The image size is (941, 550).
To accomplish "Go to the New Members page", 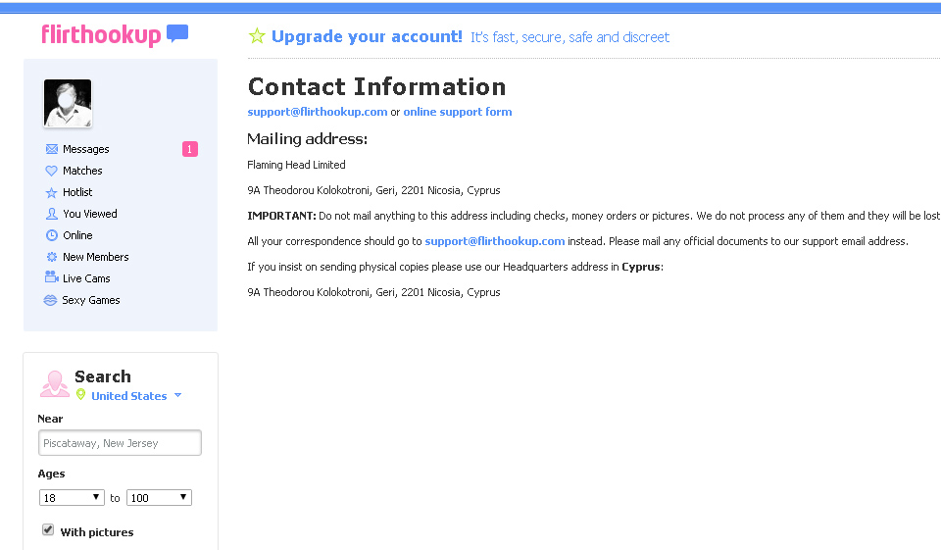I will pyautogui.click(x=96, y=257).
